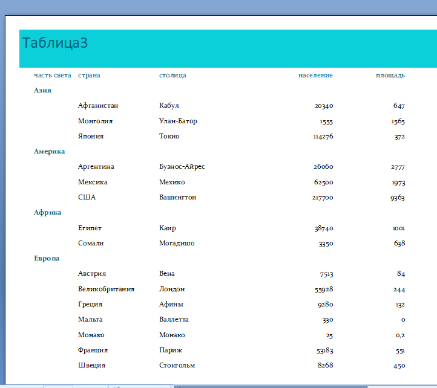Click Mongolia's population value 1555
This screenshot has height=388, width=437.
point(326,121)
